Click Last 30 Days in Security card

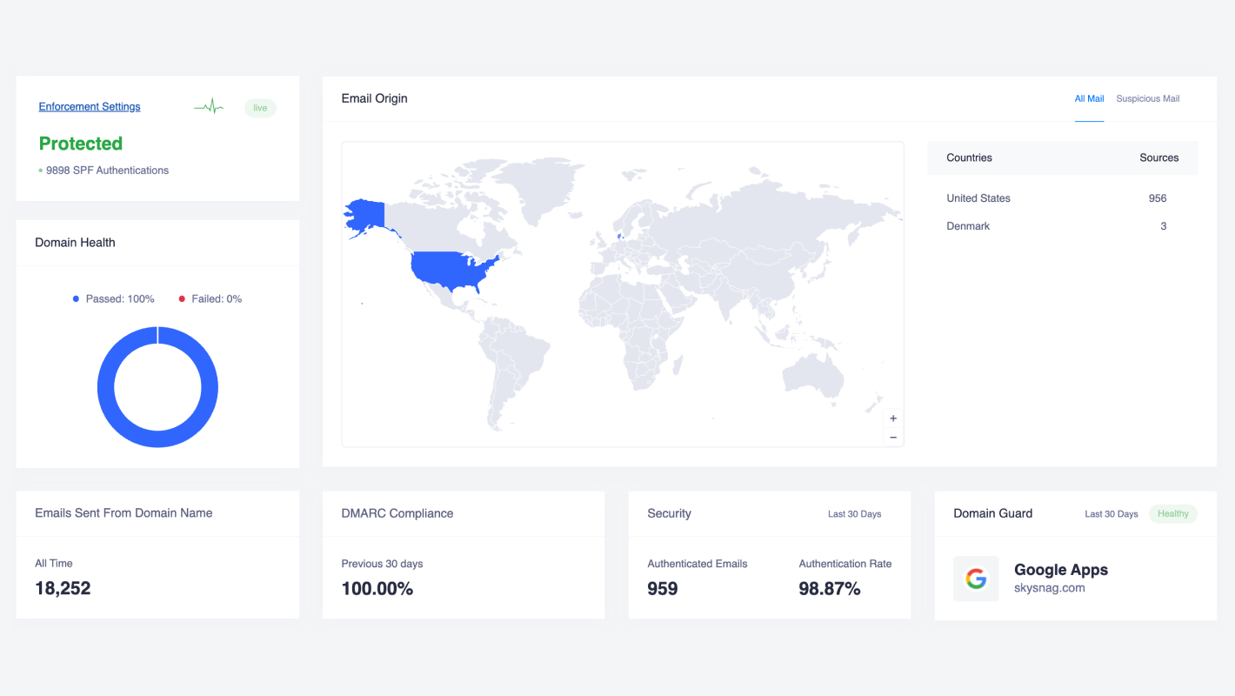coord(854,514)
